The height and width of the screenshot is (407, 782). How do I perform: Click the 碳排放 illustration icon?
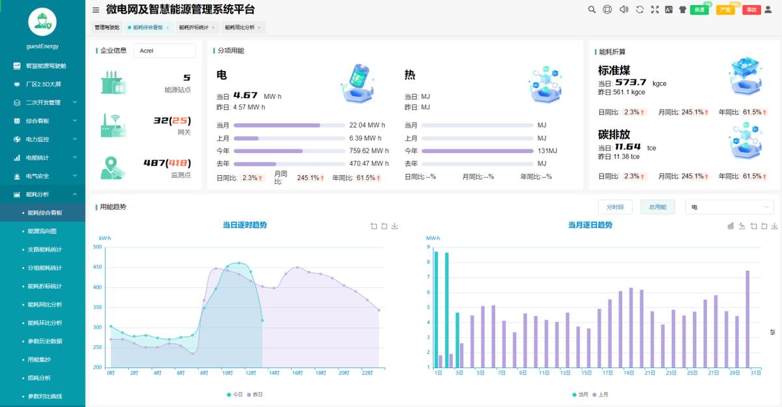(x=746, y=141)
